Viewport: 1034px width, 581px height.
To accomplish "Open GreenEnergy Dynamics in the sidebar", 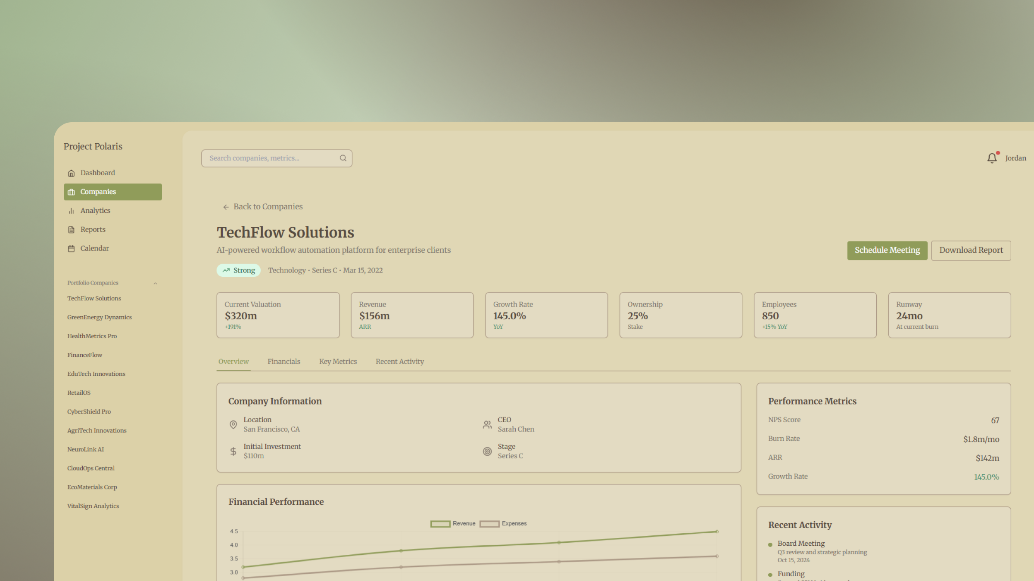I will point(100,317).
